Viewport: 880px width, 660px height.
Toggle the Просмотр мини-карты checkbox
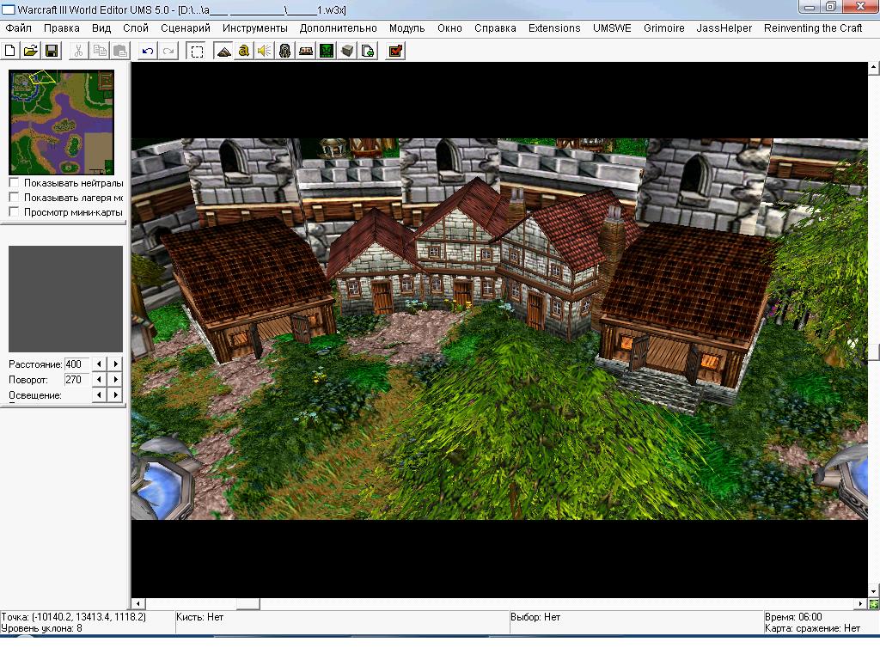[x=14, y=211]
